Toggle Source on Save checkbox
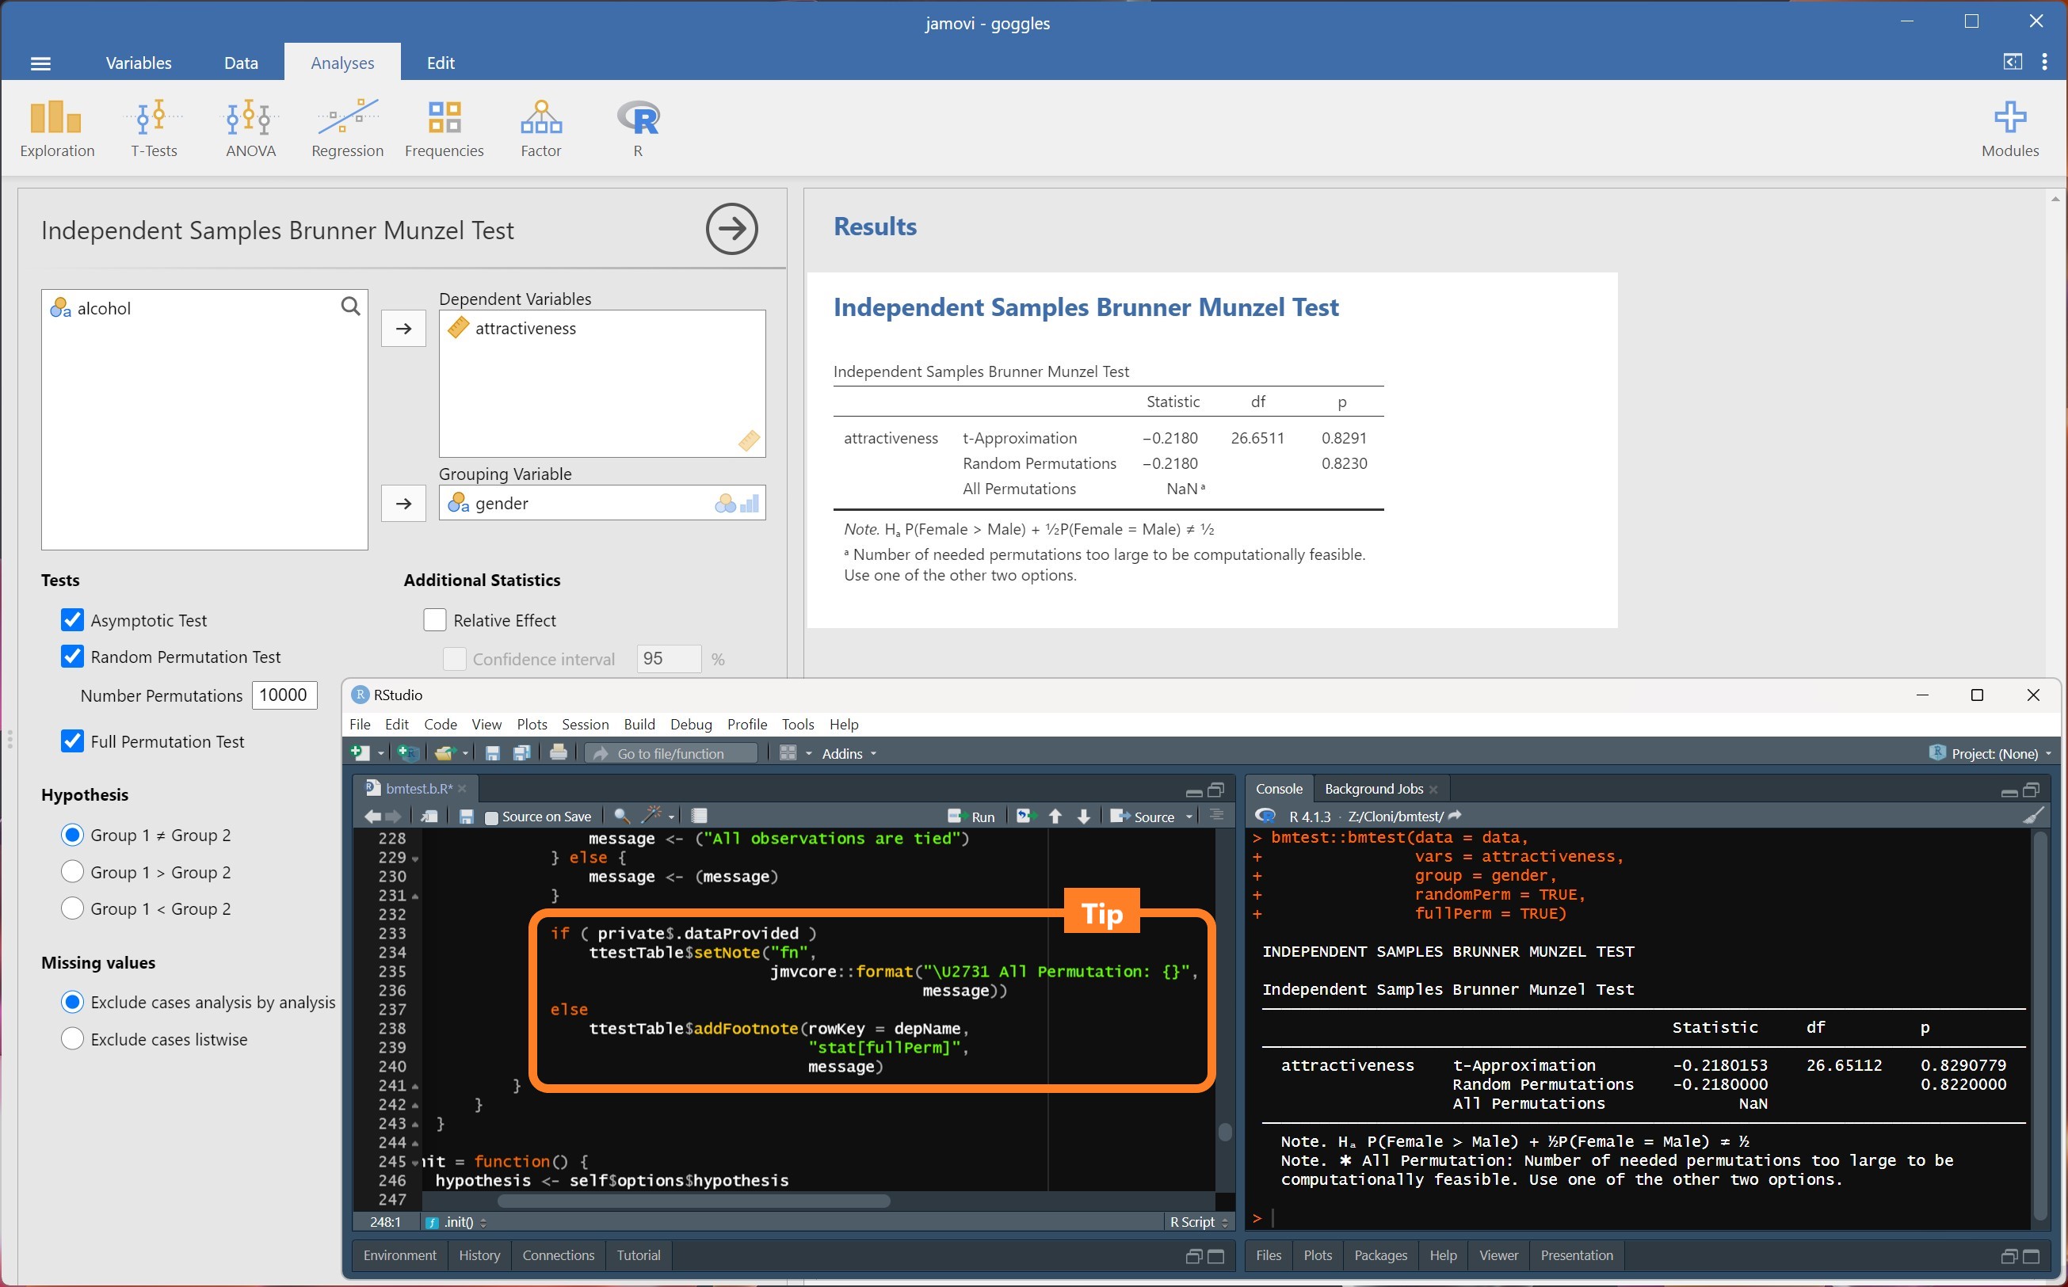 tap(490, 817)
